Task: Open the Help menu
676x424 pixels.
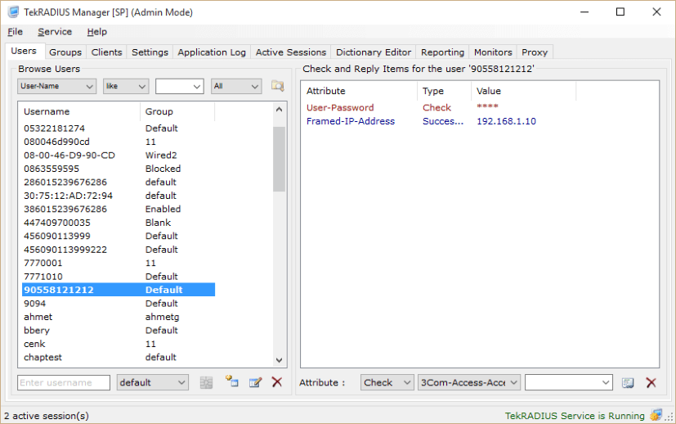Action: (97, 32)
